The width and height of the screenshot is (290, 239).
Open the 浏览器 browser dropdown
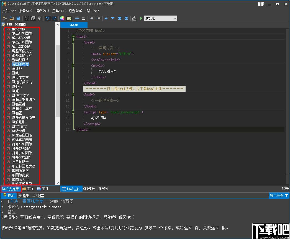click(x=161, y=18)
